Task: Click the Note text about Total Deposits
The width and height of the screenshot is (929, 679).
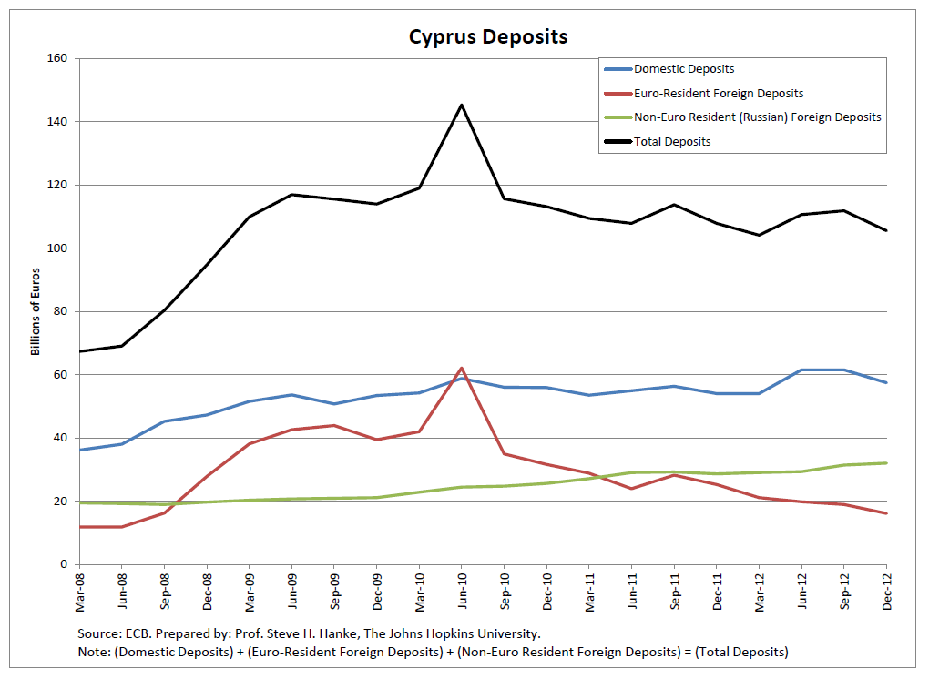Action: coord(433,653)
